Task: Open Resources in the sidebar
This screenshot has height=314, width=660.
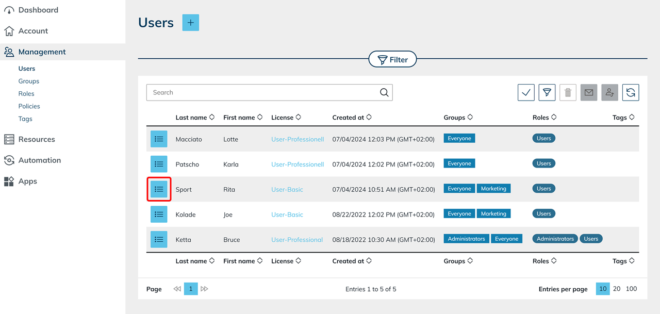Action: (36, 139)
